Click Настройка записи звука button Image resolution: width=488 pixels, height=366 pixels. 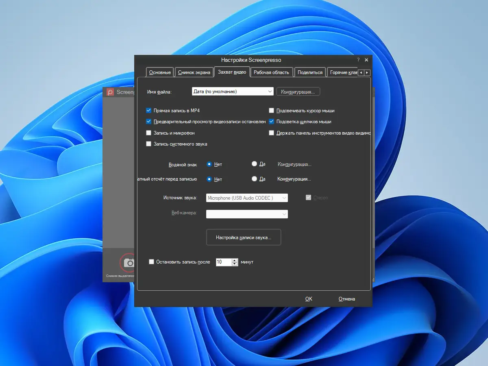pos(244,237)
